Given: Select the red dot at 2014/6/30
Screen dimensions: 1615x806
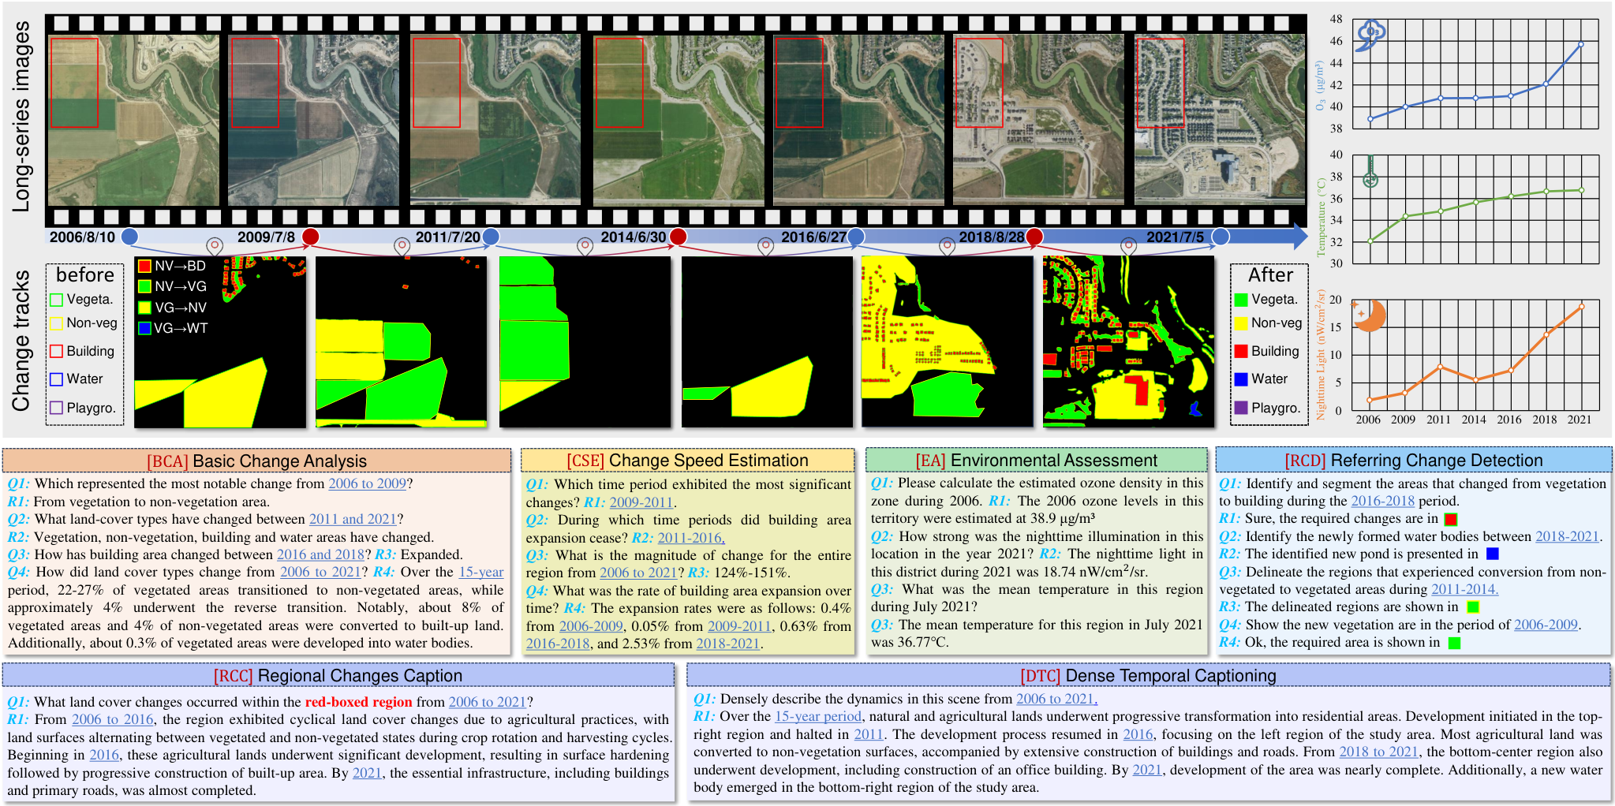Looking at the screenshot, I should coord(678,236).
